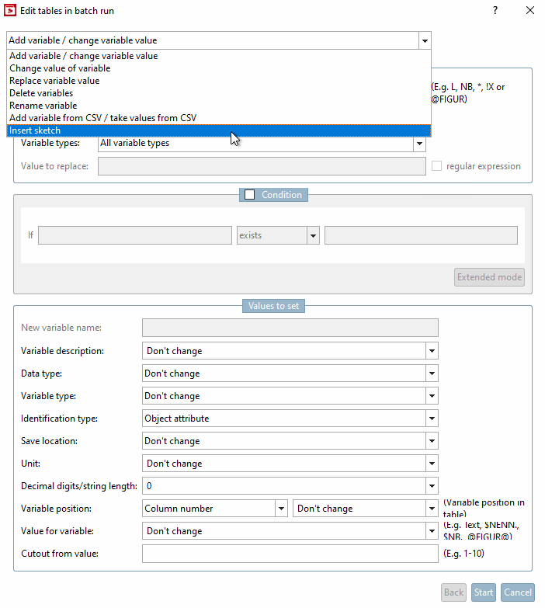Open the Value for variable dropdown
This screenshot has width=545, height=608.
coord(432,531)
